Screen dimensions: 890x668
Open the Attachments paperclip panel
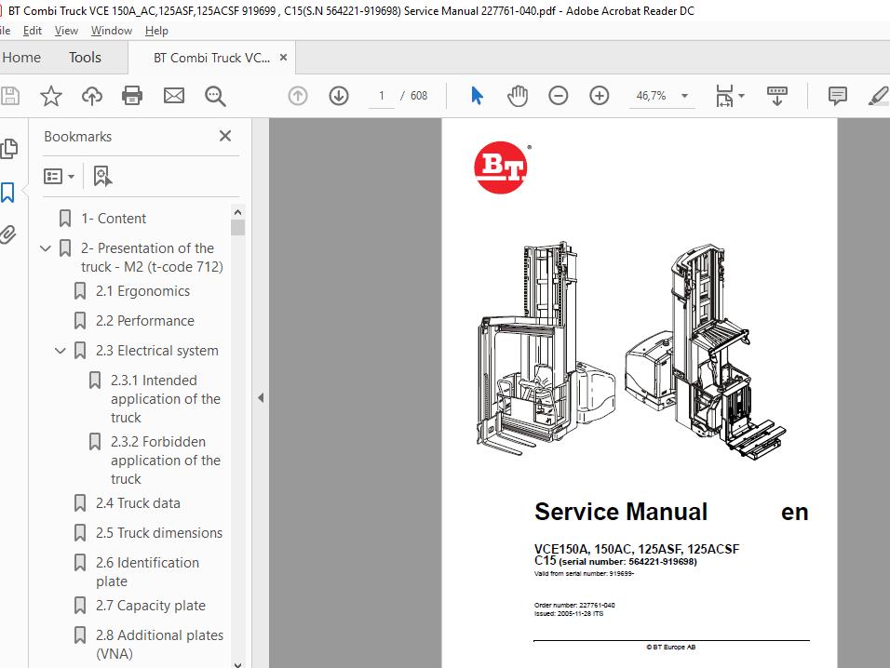click(8, 234)
